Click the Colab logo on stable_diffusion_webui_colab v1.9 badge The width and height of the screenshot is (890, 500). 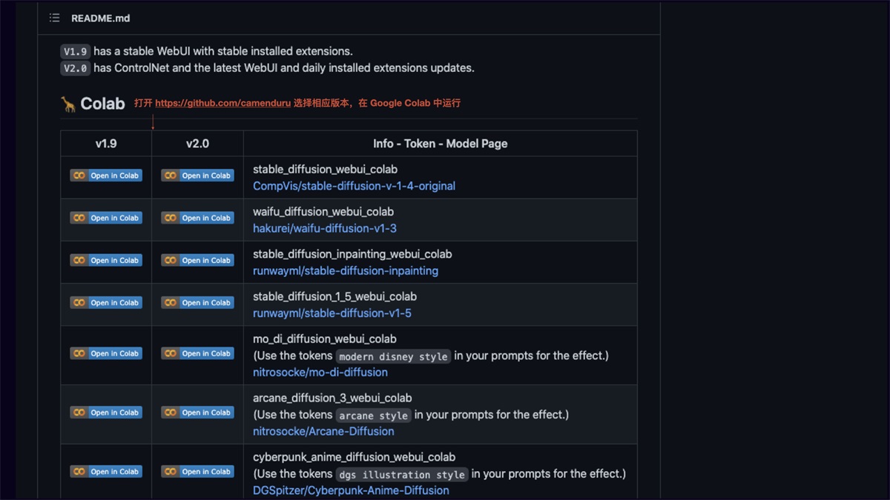coord(79,175)
